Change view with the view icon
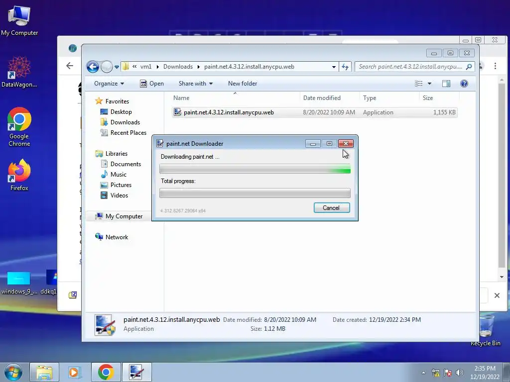This screenshot has width=510, height=382. [418, 84]
